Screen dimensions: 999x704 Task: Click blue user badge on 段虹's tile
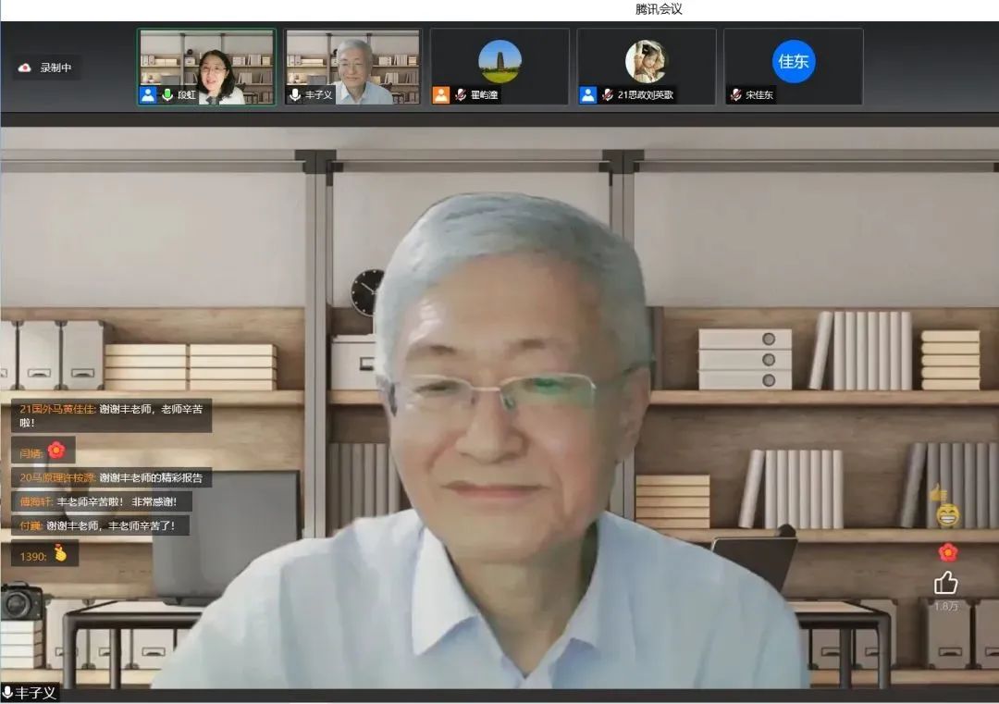coord(148,95)
